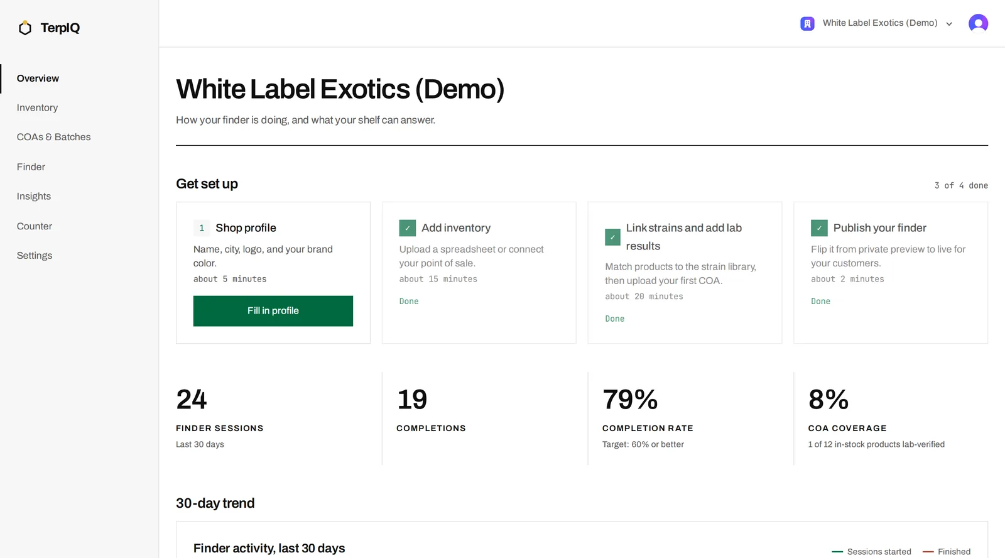Click the '3 of 4 done' progress text

point(961,185)
